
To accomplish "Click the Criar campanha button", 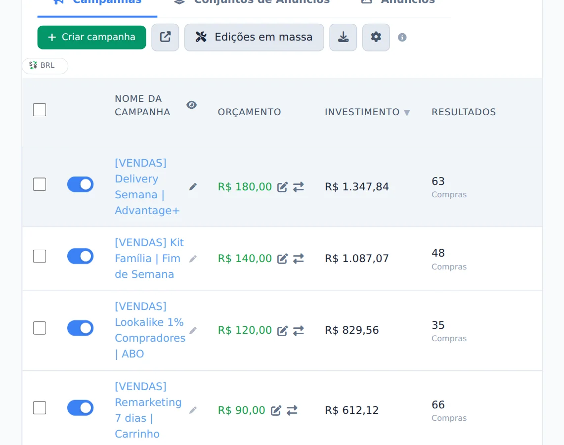I will [92, 37].
